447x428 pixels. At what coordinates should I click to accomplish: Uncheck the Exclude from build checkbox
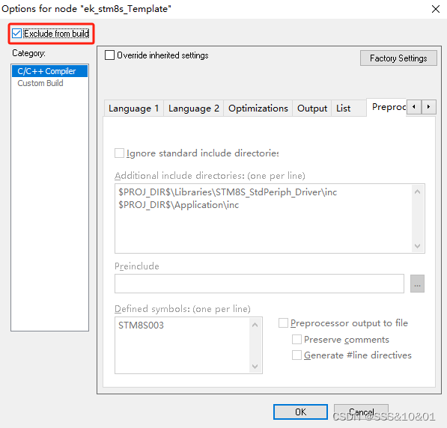click(x=16, y=34)
